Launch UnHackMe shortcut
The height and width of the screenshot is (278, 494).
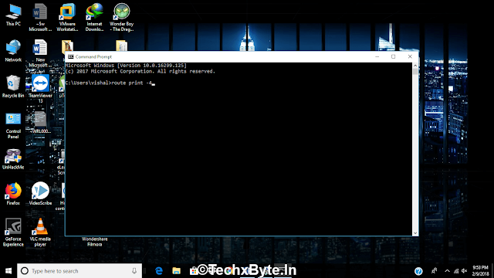tap(13, 159)
